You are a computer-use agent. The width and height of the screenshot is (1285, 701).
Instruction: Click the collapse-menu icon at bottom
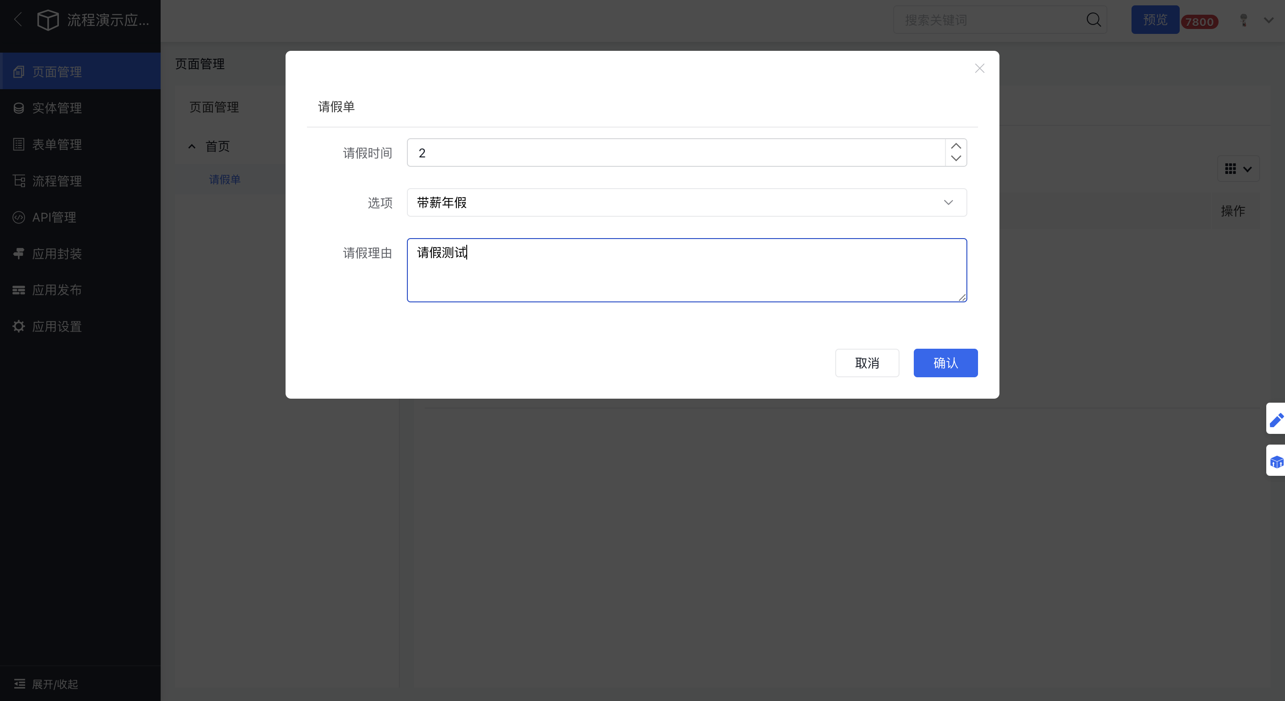click(20, 684)
